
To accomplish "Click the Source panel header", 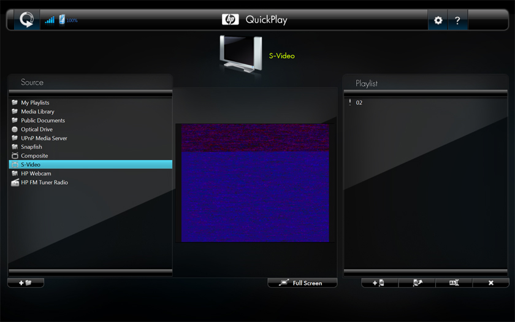I will 32,82.
